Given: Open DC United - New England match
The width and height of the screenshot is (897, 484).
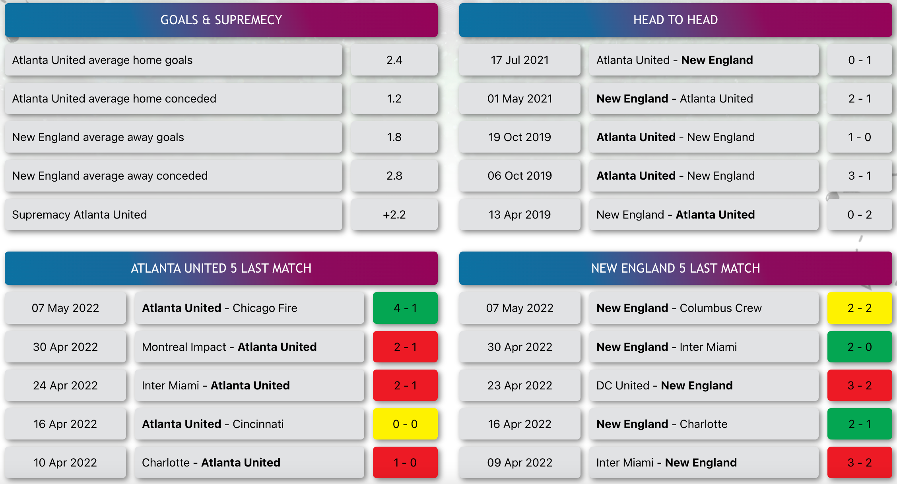Looking at the screenshot, I should 704,385.
